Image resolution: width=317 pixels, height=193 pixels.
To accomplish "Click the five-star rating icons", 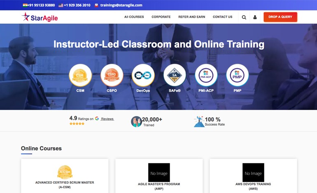I will point(77,124).
